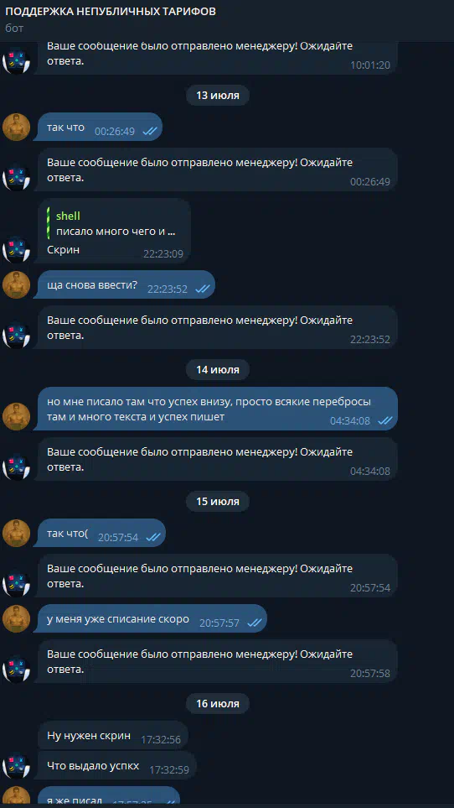Select the 'Что выдало успкх' message bubble
Viewport: 454px width, 808px height.
tap(117, 765)
